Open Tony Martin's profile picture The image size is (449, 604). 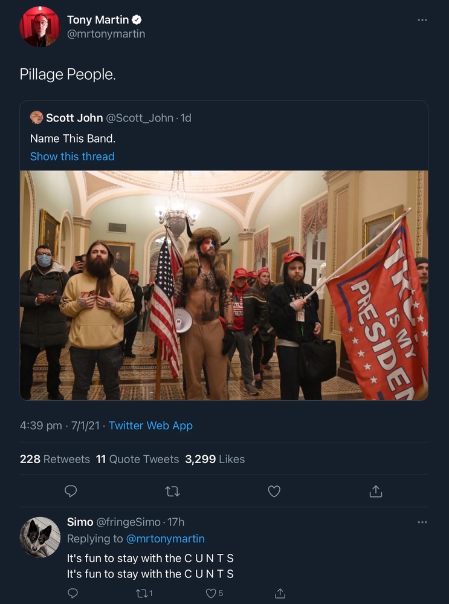tap(39, 27)
